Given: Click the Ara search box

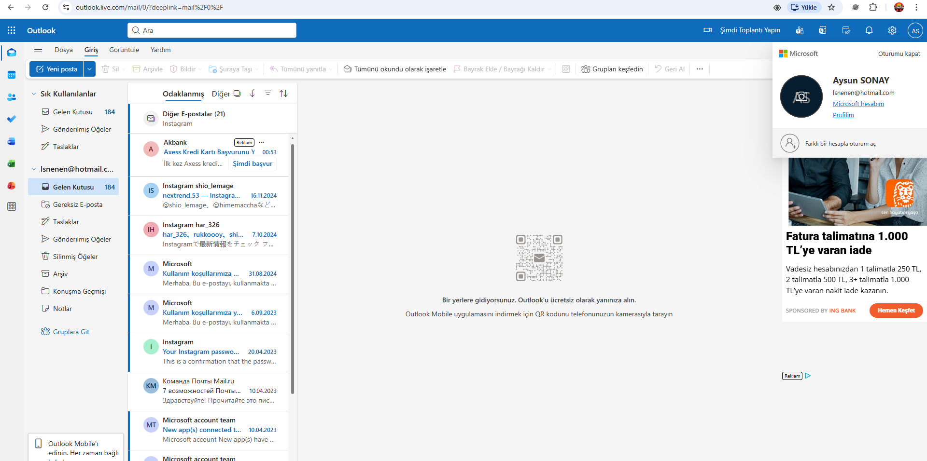Looking at the screenshot, I should [x=212, y=30].
